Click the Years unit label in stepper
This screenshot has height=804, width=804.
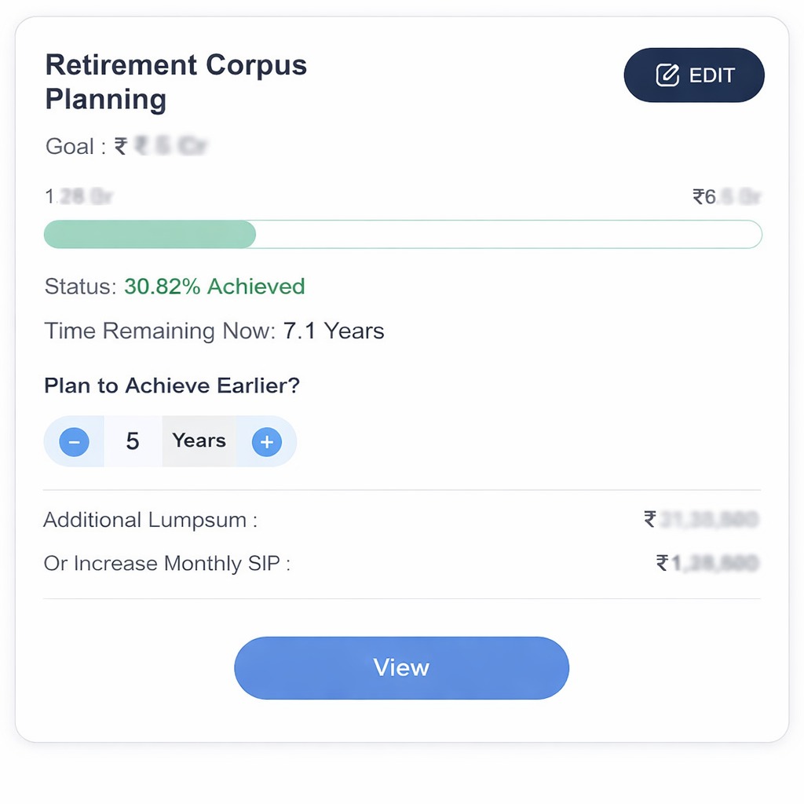(199, 440)
